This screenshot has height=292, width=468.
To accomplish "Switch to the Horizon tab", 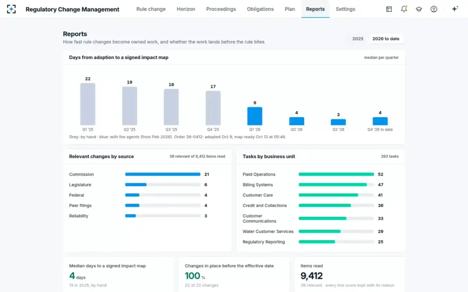I will click(x=186, y=9).
